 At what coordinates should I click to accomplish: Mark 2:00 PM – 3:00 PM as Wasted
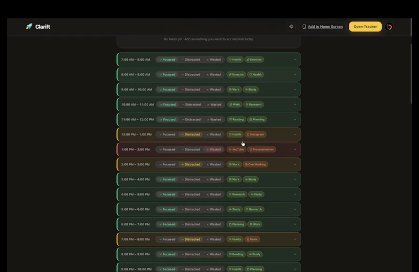[214, 164]
